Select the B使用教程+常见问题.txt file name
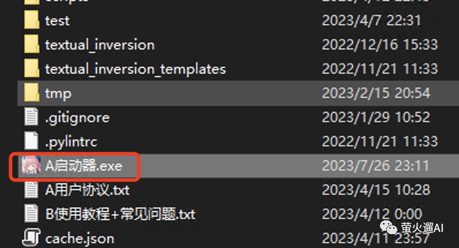 coord(121,215)
